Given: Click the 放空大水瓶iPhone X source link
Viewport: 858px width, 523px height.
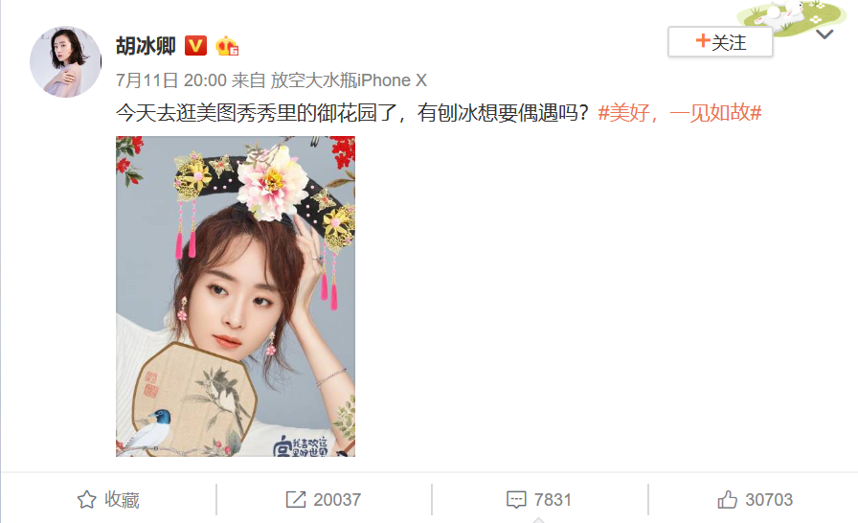Looking at the screenshot, I should [x=349, y=80].
